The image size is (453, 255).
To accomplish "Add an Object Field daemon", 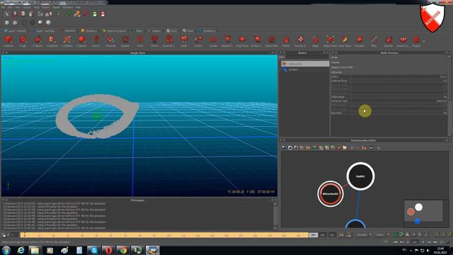I will coord(330,41).
